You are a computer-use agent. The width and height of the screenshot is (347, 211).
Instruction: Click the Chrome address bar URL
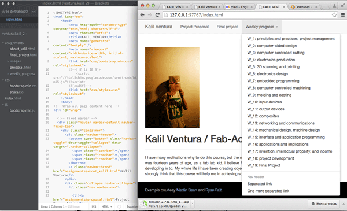pyautogui.click(x=196, y=15)
